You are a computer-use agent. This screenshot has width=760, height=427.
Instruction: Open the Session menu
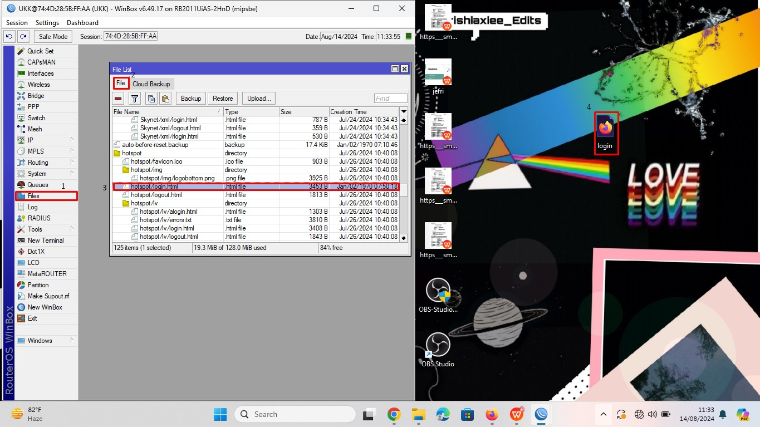pyautogui.click(x=17, y=23)
